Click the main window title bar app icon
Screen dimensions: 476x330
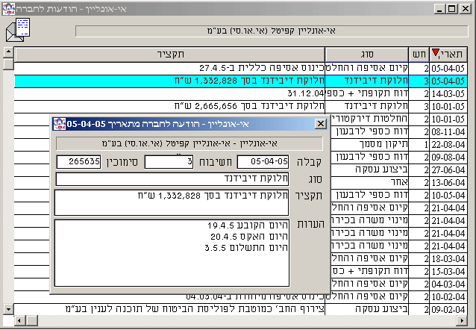coord(8,9)
